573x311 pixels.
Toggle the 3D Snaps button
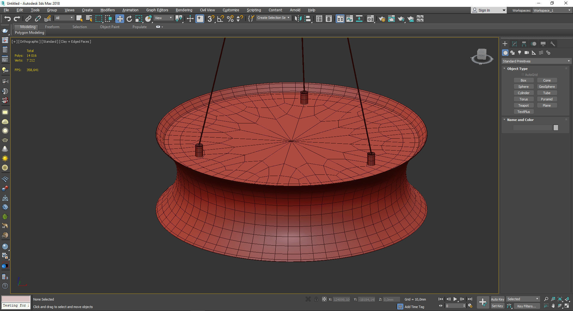(x=211, y=19)
